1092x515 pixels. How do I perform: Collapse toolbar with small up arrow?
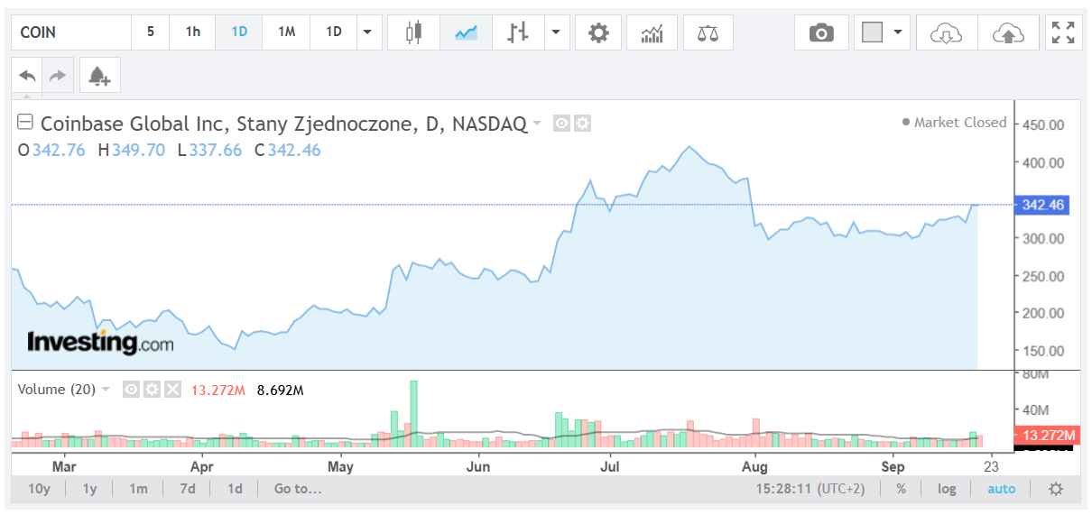(x=26, y=96)
